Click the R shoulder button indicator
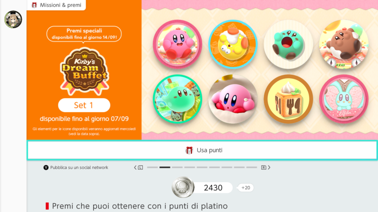 264,168
